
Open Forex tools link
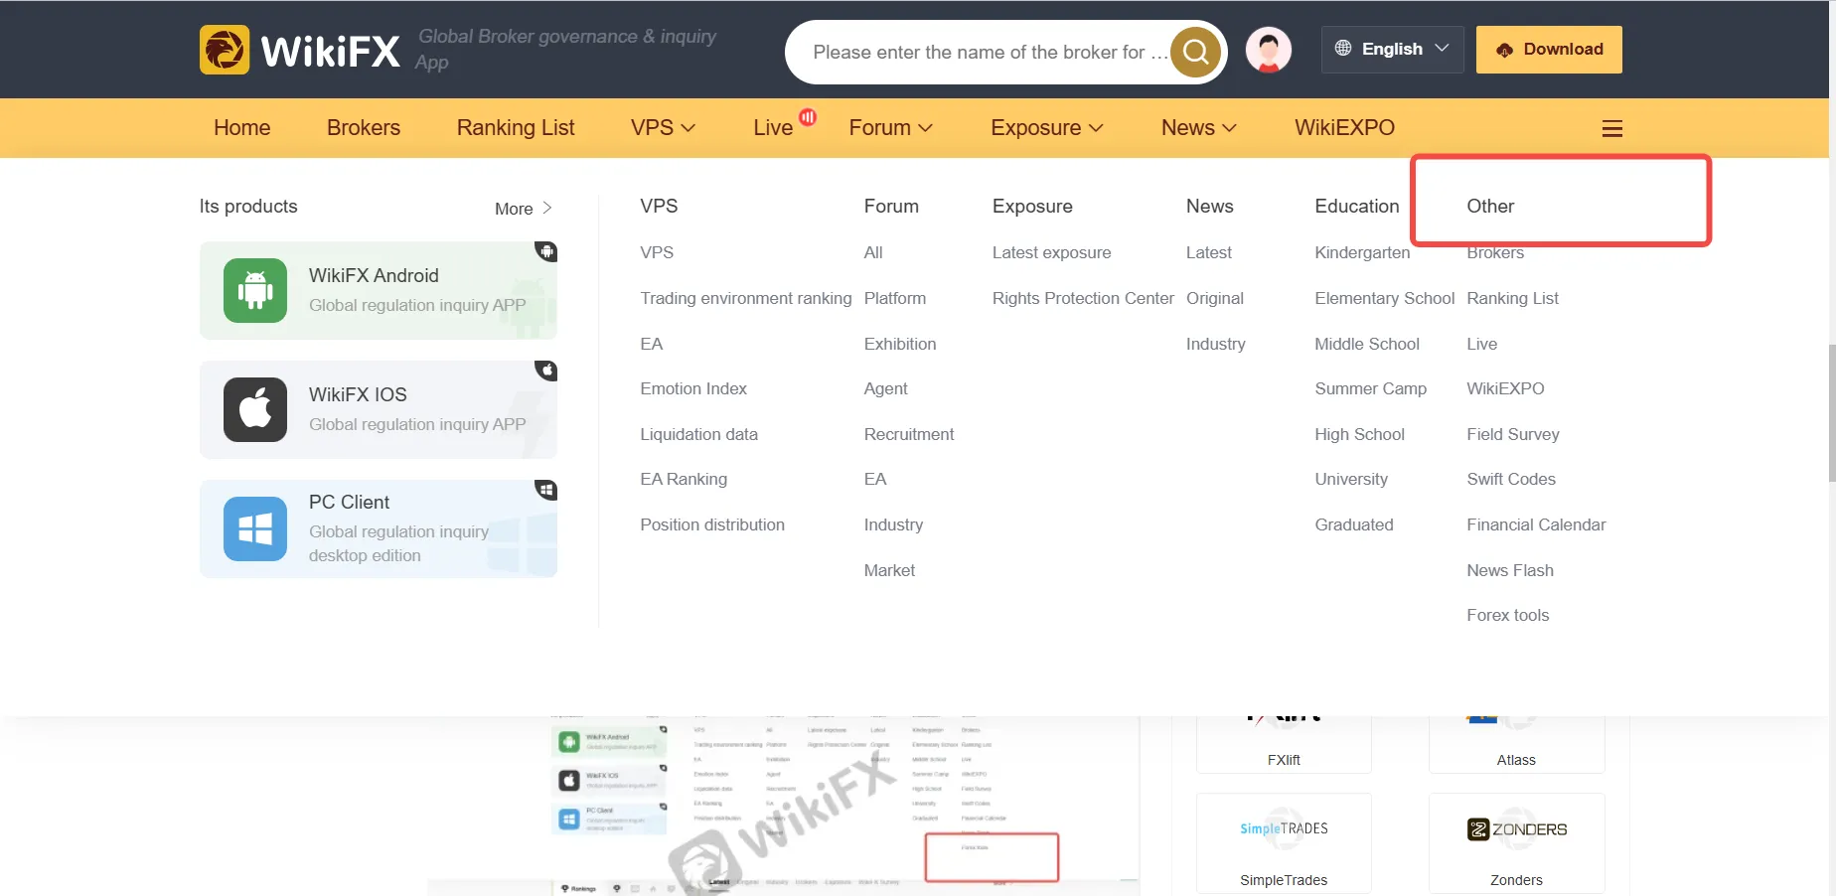point(1508,615)
